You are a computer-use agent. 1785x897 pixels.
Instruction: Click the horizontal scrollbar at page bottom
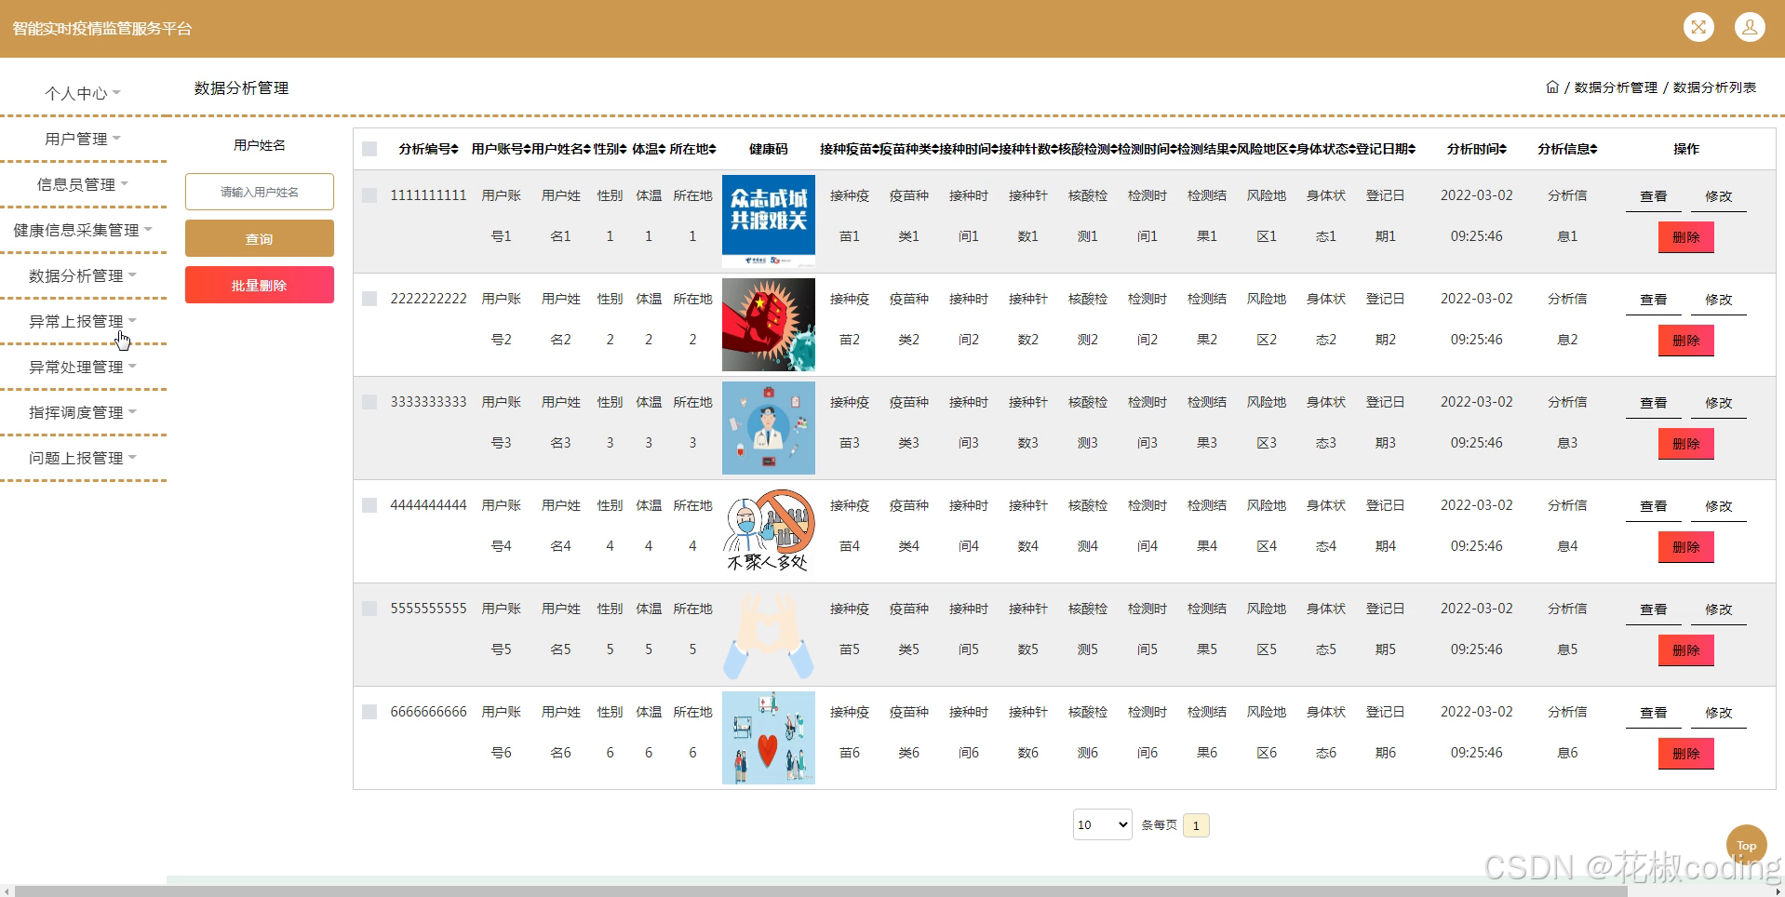coord(821,891)
